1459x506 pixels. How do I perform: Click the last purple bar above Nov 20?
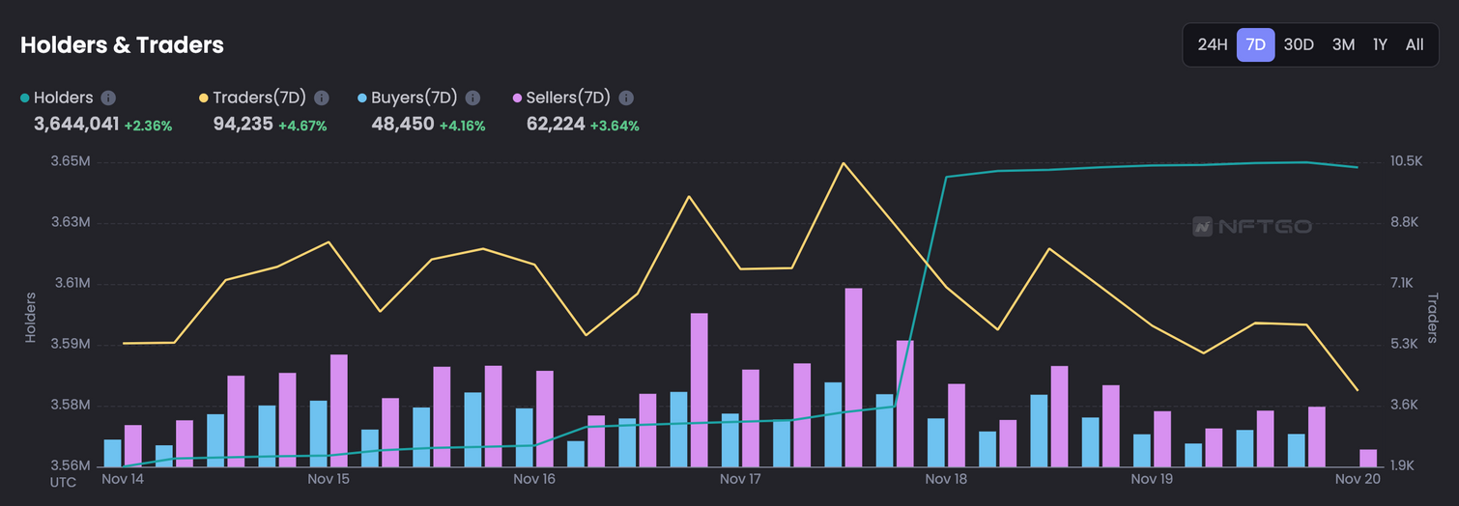pyautogui.click(x=1367, y=458)
